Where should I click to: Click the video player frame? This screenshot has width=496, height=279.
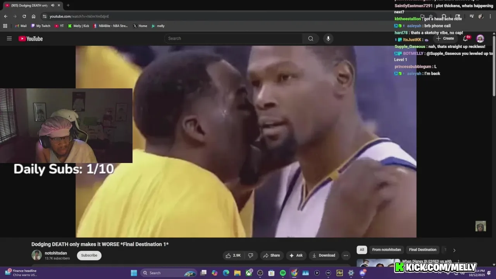[x=246, y=141]
